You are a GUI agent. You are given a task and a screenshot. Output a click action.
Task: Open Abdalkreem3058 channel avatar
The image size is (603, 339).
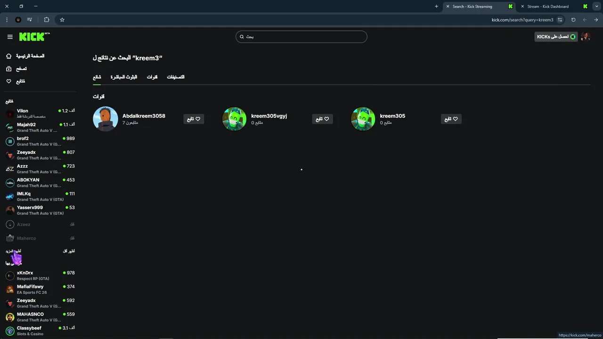tap(106, 119)
